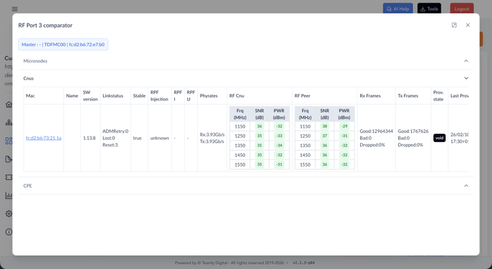Click the RPF Injection column header
492x269 pixels.
[160, 95]
